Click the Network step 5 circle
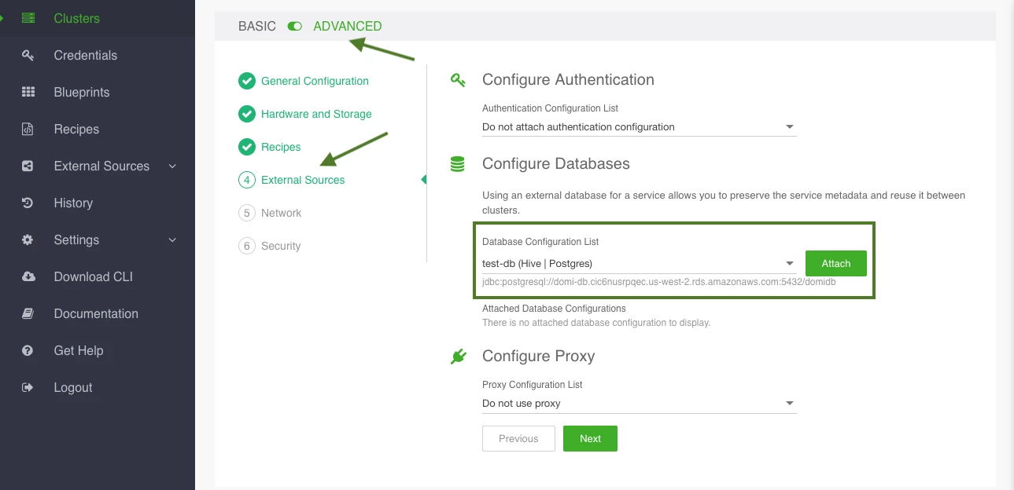Viewport: 1014px width, 490px height. click(247, 213)
